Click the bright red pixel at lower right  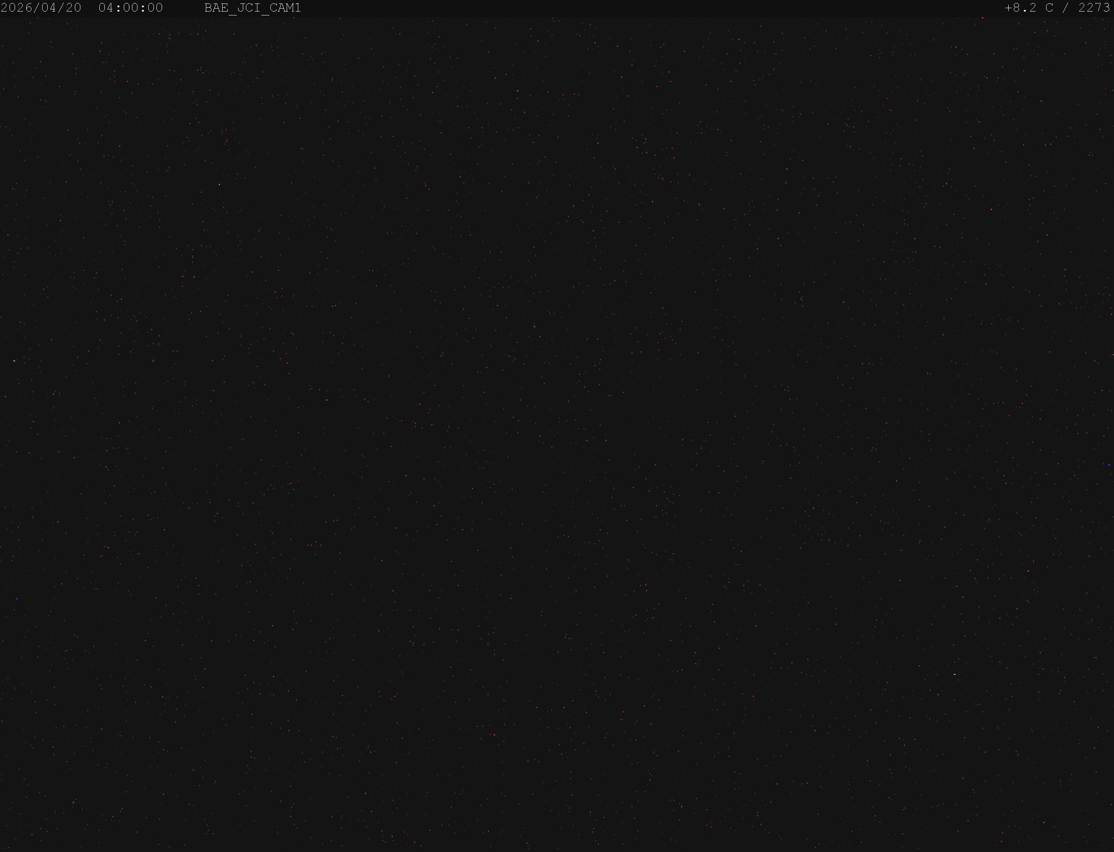1028,571
